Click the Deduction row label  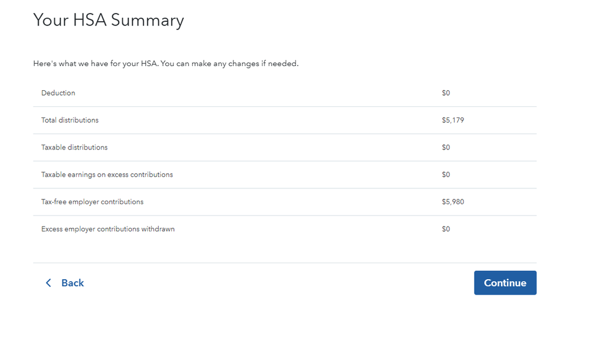58,93
